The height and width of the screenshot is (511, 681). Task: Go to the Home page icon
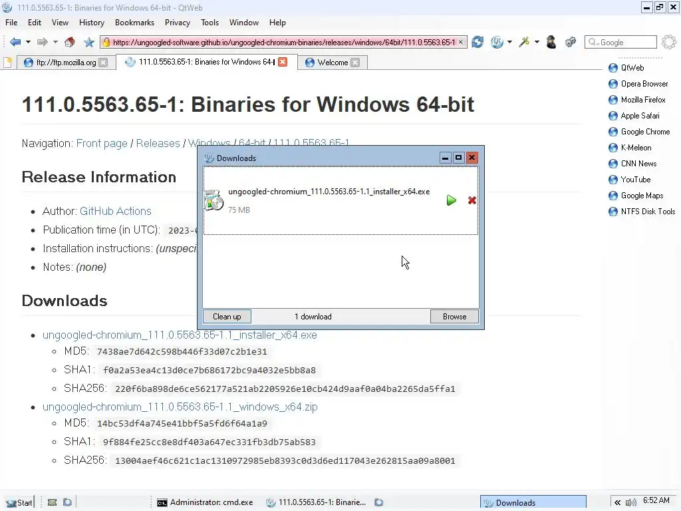click(x=69, y=42)
